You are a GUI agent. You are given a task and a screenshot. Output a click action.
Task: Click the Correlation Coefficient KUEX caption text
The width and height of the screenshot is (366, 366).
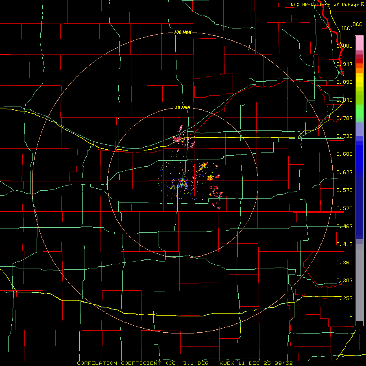click(x=185, y=363)
